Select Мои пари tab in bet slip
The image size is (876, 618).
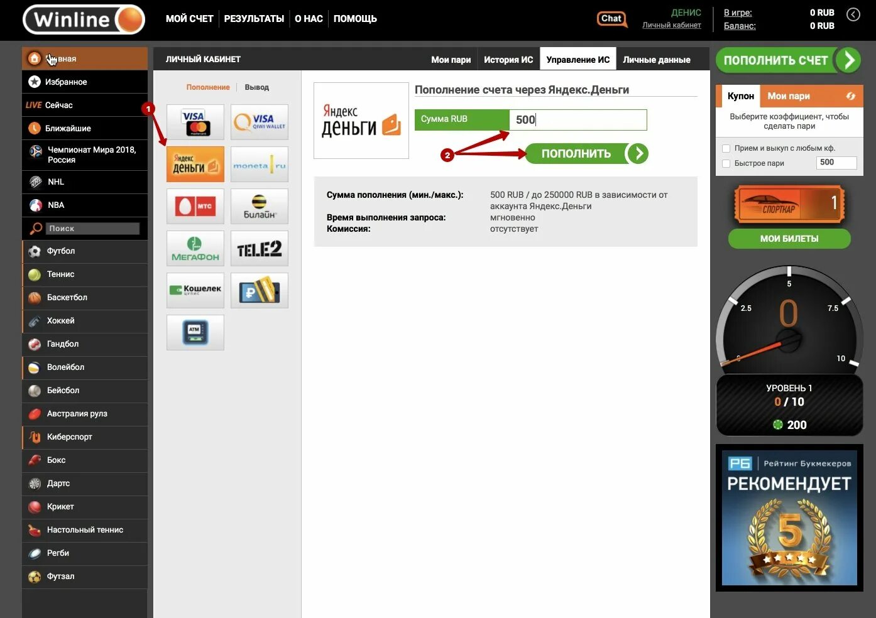click(x=789, y=96)
